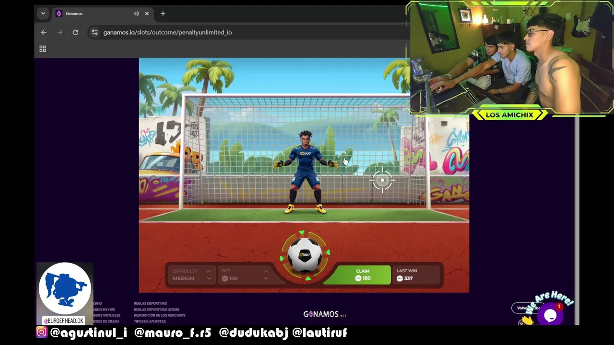
Task: Click the @agustinul_i handle text
Action: pos(88,333)
